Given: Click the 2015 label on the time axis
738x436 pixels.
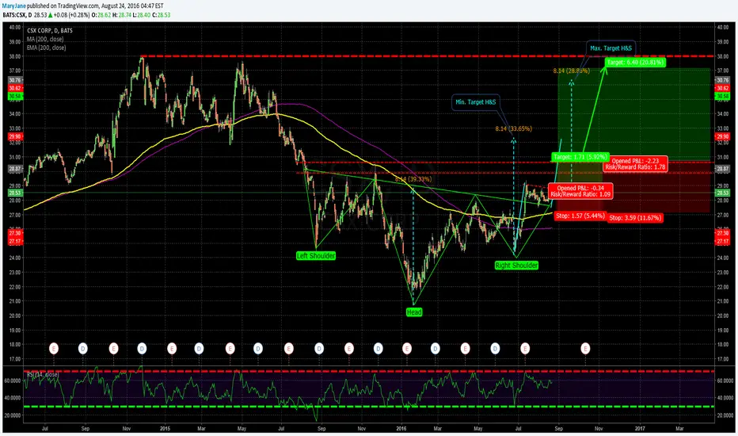Looking at the screenshot, I should pos(165,428).
